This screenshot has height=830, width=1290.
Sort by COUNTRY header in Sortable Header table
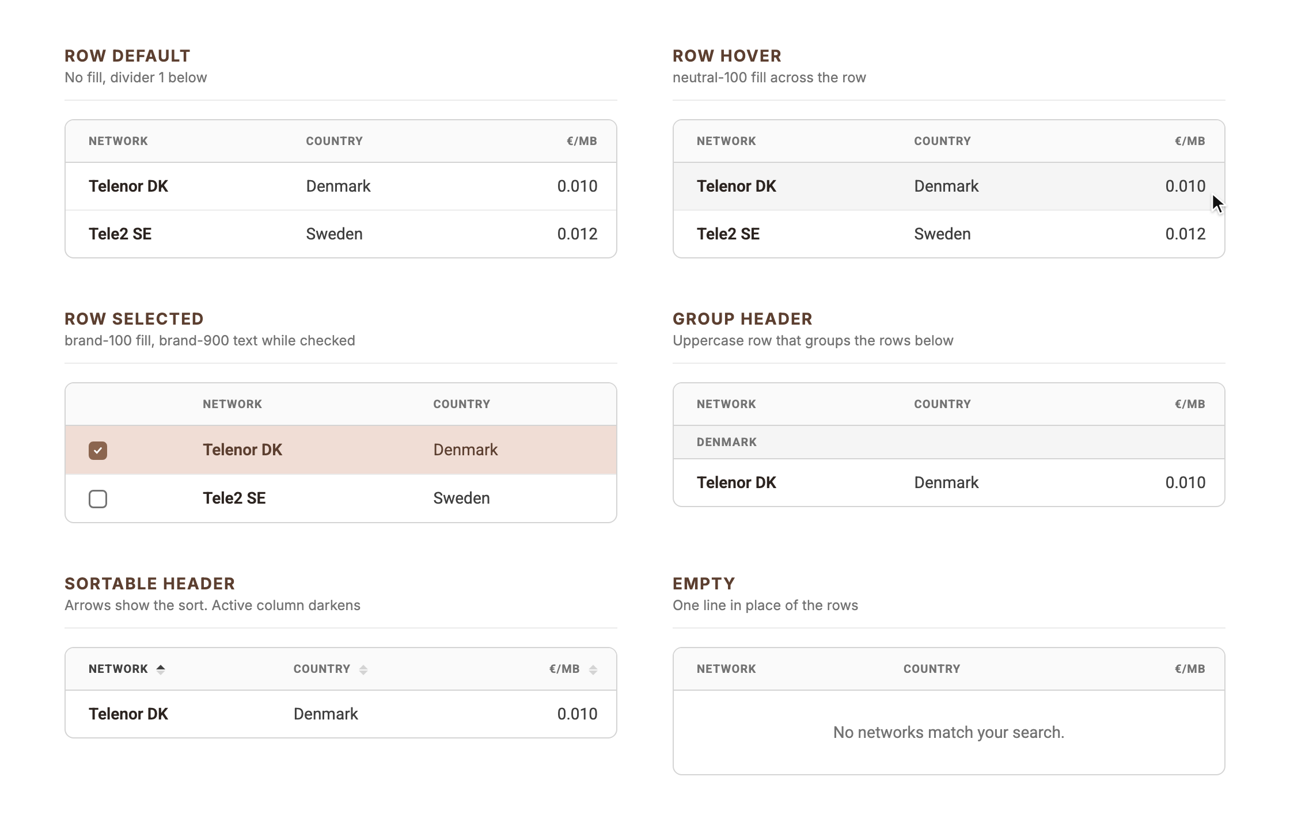click(x=322, y=669)
